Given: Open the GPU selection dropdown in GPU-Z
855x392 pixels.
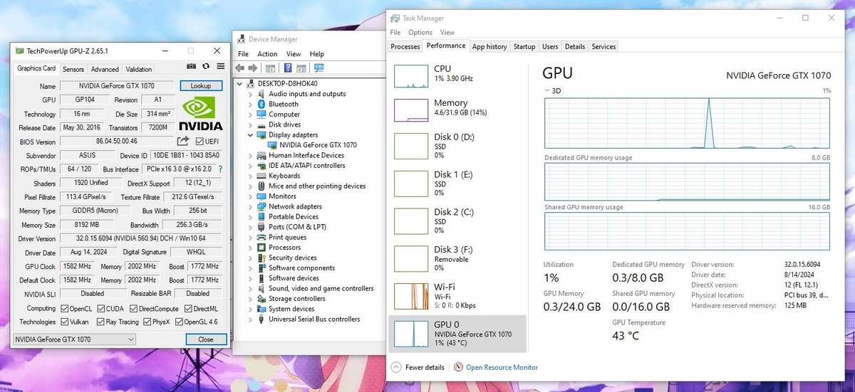Looking at the screenshot, I should click(x=75, y=339).
